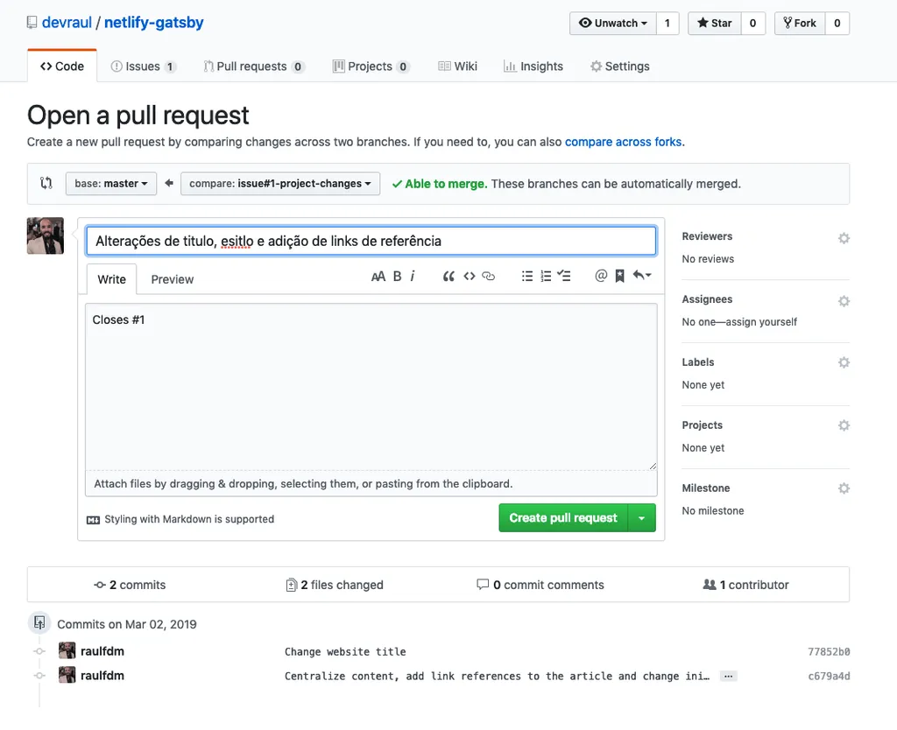Open the Insights tab
Viewport: 897px width, 730px height.
pos(533,67)
